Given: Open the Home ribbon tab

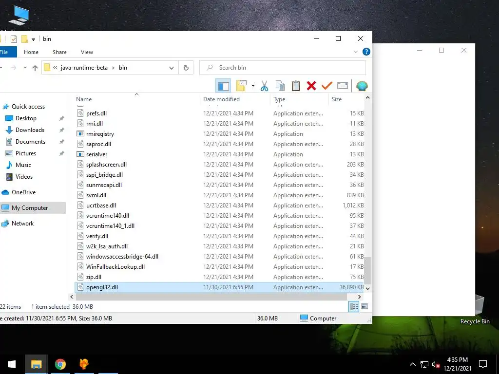Looking at the screenshot, I should pos(31,52).
